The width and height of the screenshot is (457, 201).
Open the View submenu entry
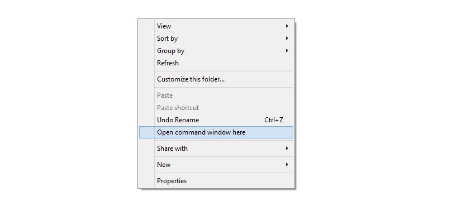(216, 26)
